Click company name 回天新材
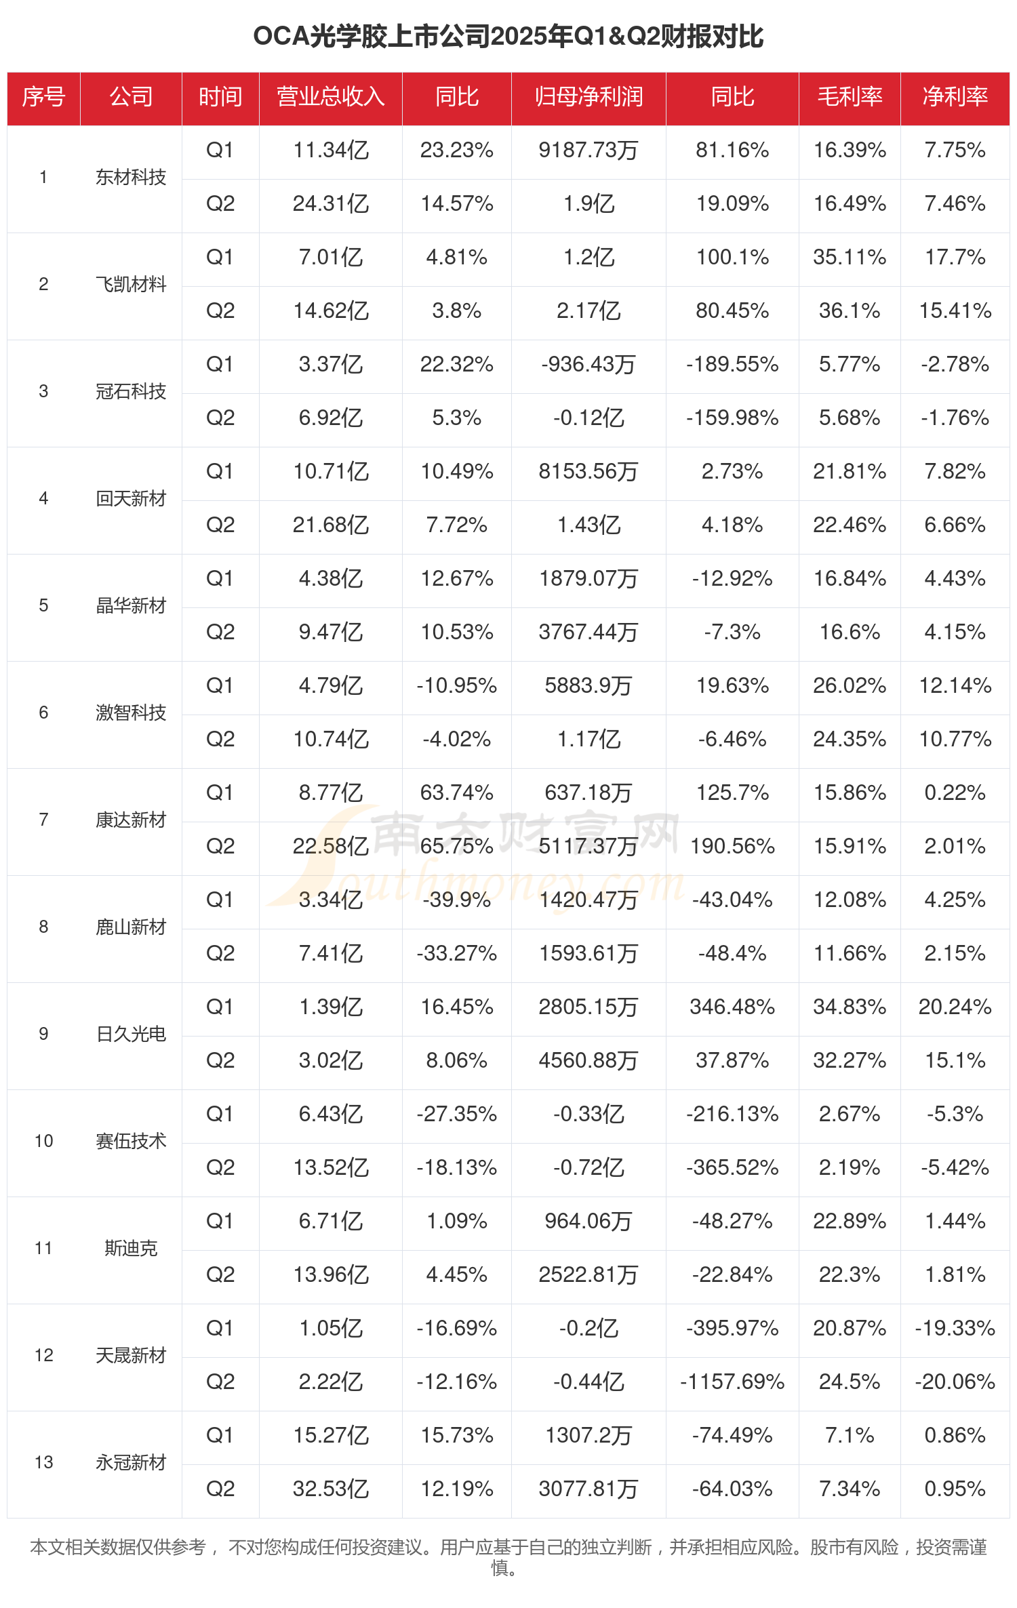This screenshot has height=1608, width=1017. point(131,499)
